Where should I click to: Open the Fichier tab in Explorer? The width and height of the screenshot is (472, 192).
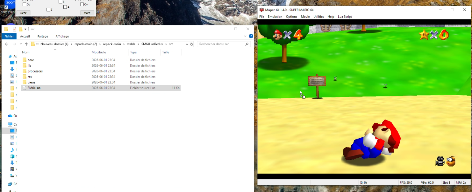point(9,36)
